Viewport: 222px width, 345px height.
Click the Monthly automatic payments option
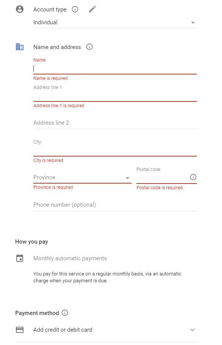tap(70, 258)
